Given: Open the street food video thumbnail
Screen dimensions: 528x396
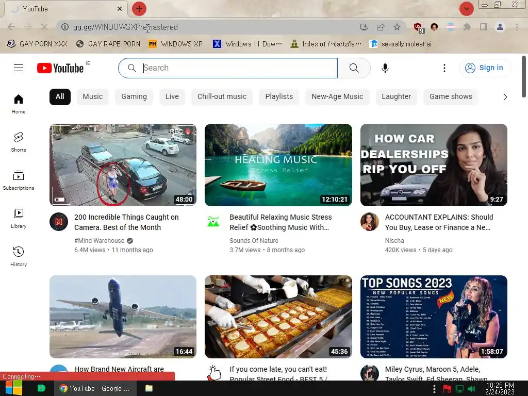Looking at the screenshot, I should coord(278,317).
